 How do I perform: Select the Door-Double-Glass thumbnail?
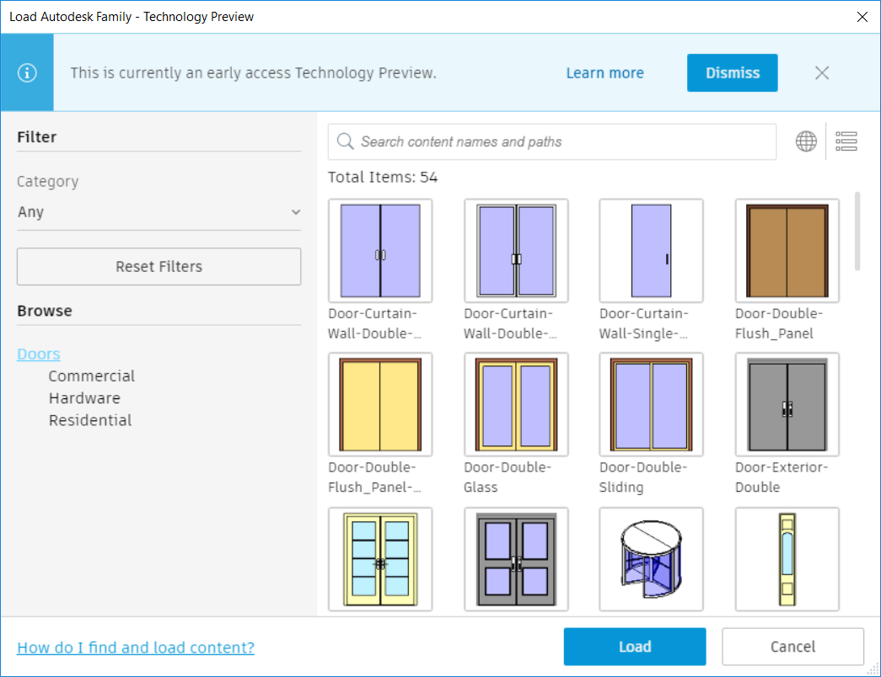516,404
